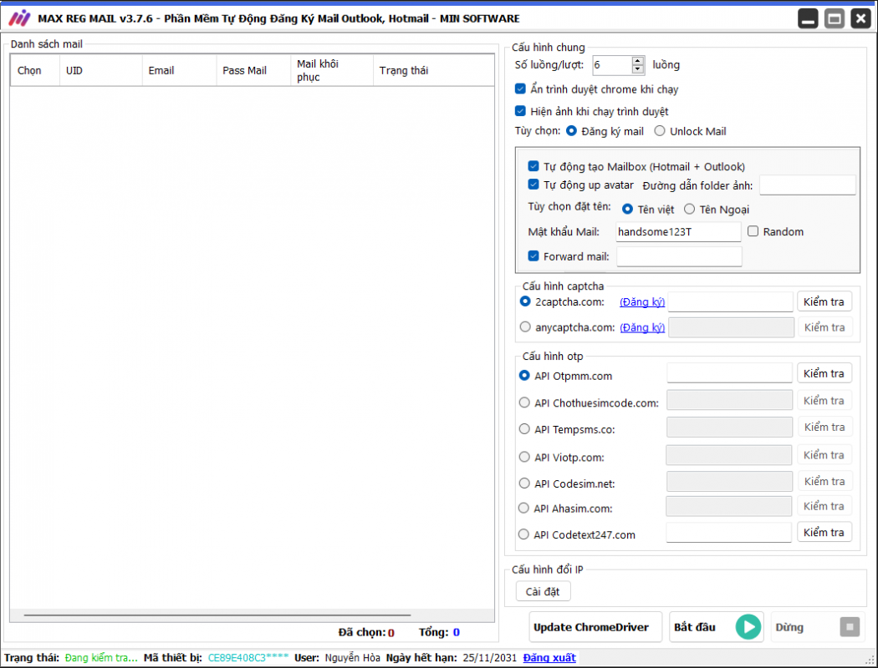
Task: Toggle Hiện ảnh khi chạy trình duyệt
Action: 520,111
